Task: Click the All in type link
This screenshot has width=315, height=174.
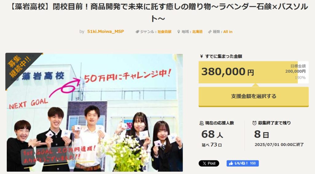Action: pos(228,32)
